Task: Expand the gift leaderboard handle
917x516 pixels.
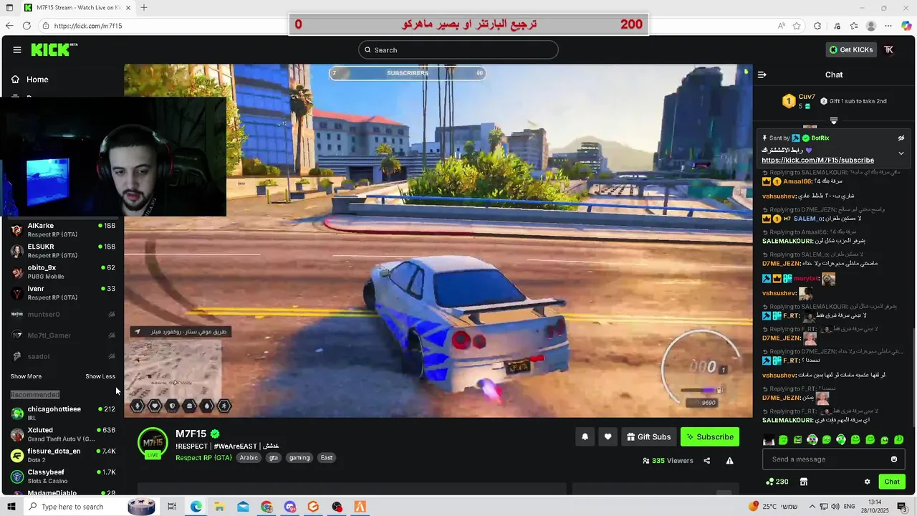Action: click(834, 120)
